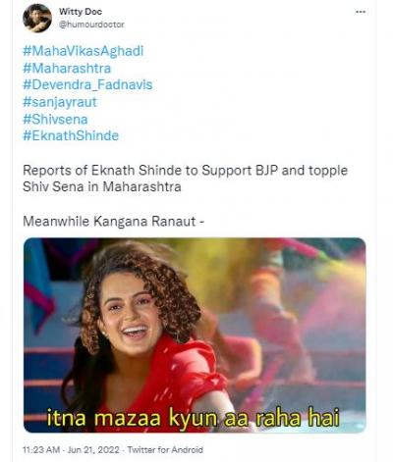Click the 11:23 AM timestamp
This screenshot has height=462, width=393.
(41, 450)
